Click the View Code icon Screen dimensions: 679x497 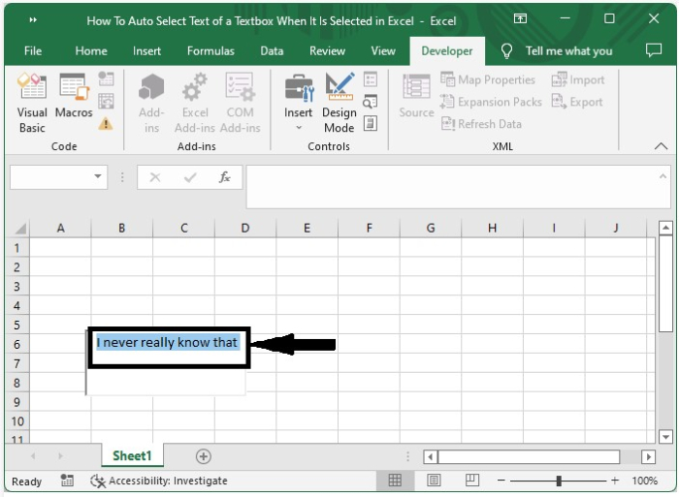point(371,102)
